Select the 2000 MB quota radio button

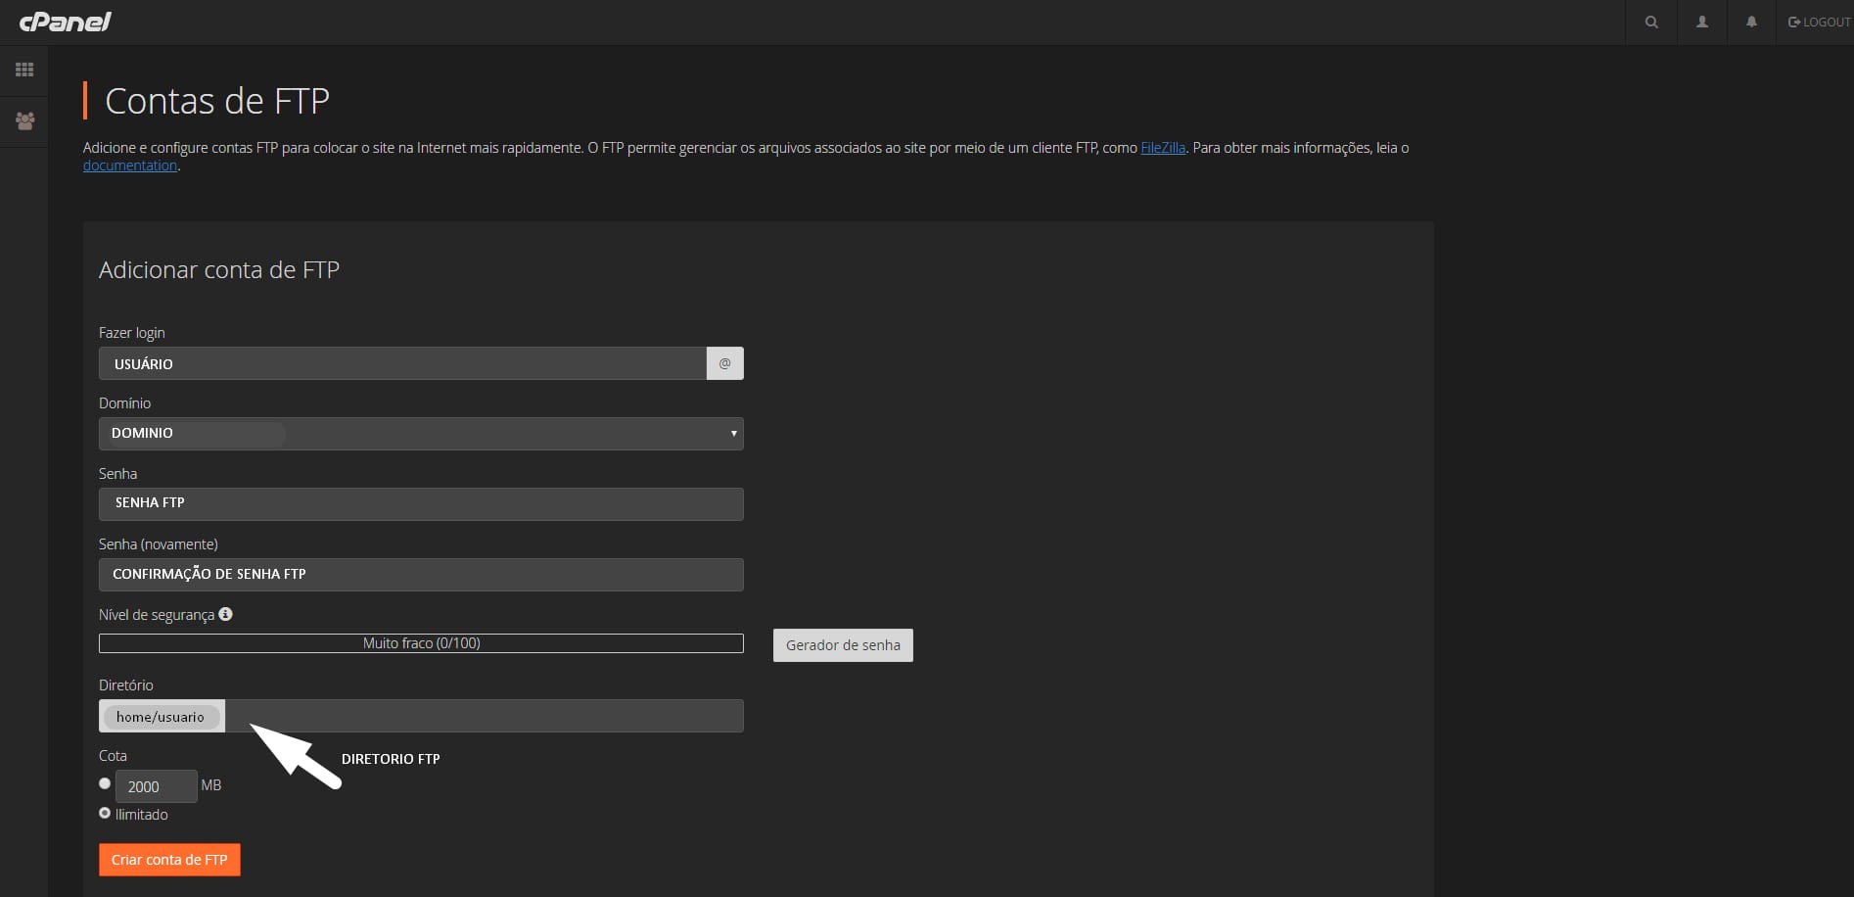105,783
